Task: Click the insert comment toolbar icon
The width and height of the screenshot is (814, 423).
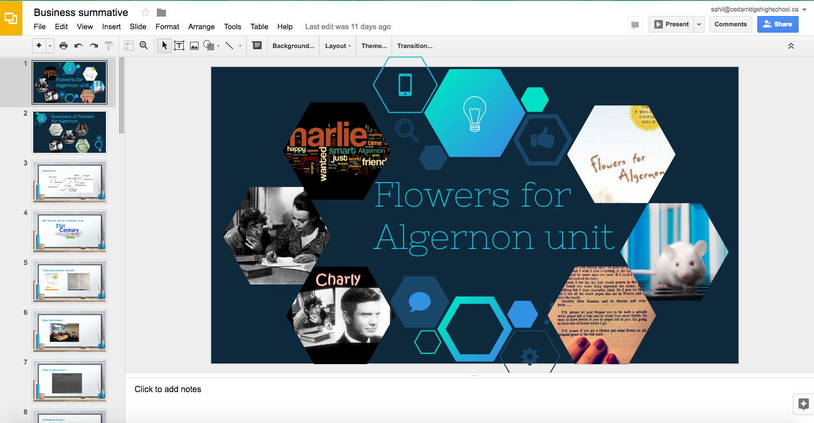Action: [x=256, y=46]
